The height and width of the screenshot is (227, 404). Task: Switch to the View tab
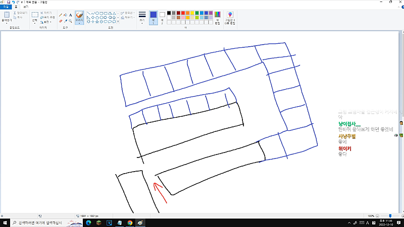26,7
